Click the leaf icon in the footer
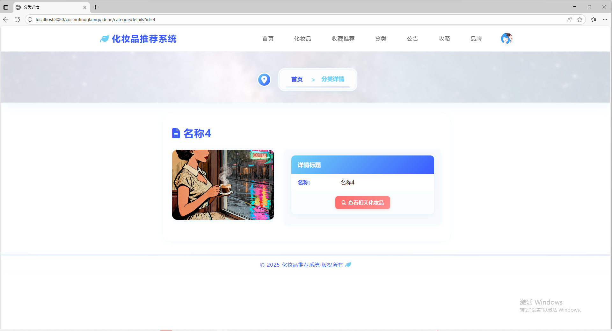The width and height of the screenshot is (612, 331). pyautogui.click(x=348, y=265)
